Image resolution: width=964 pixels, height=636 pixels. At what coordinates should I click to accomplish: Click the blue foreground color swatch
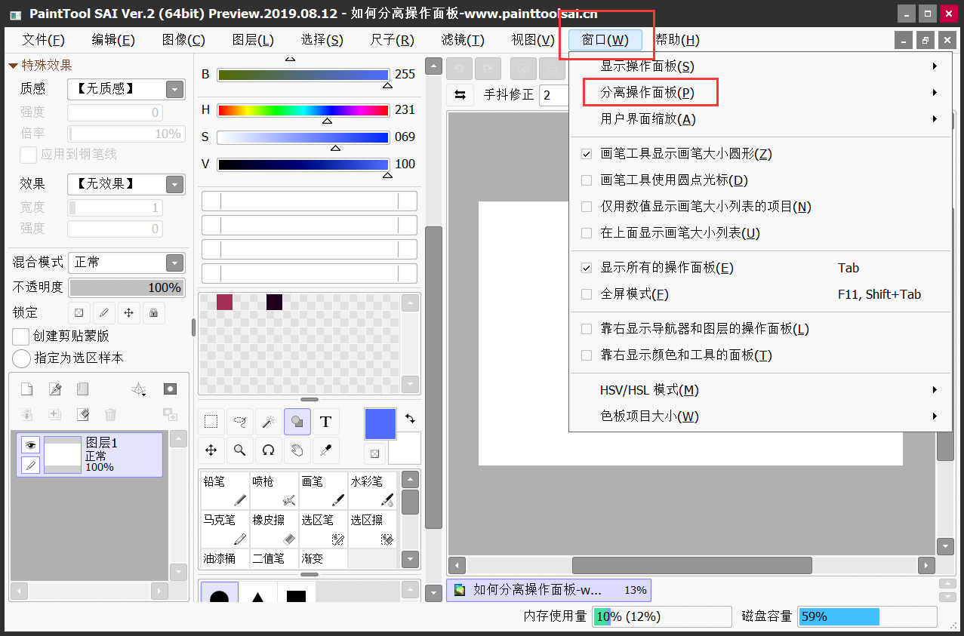click(380, 424)
